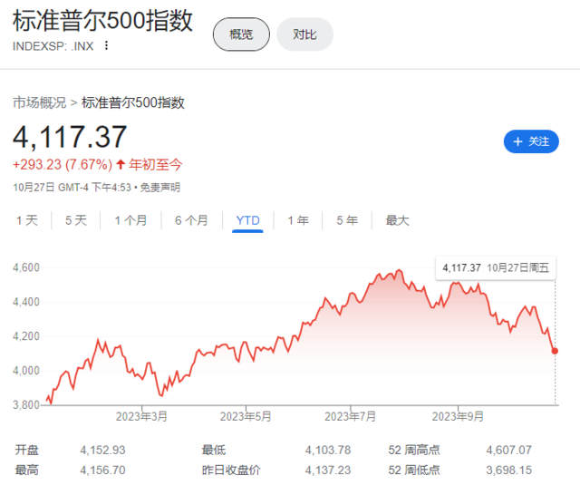Click the 最低 row label
The width and height of the screenshot is (580, 485).
tap(214, 450)
